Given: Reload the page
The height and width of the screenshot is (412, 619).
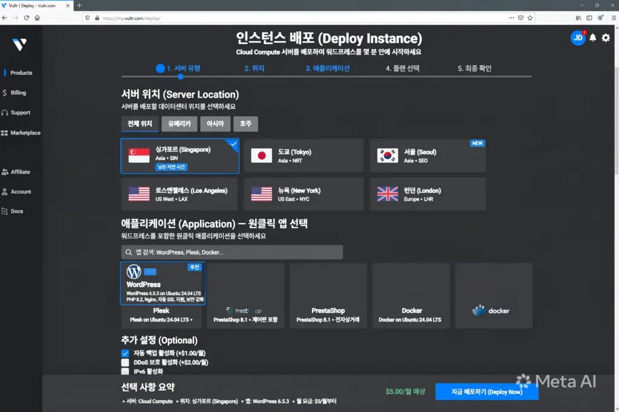Looking at the screenshot, I should point(27,17).
